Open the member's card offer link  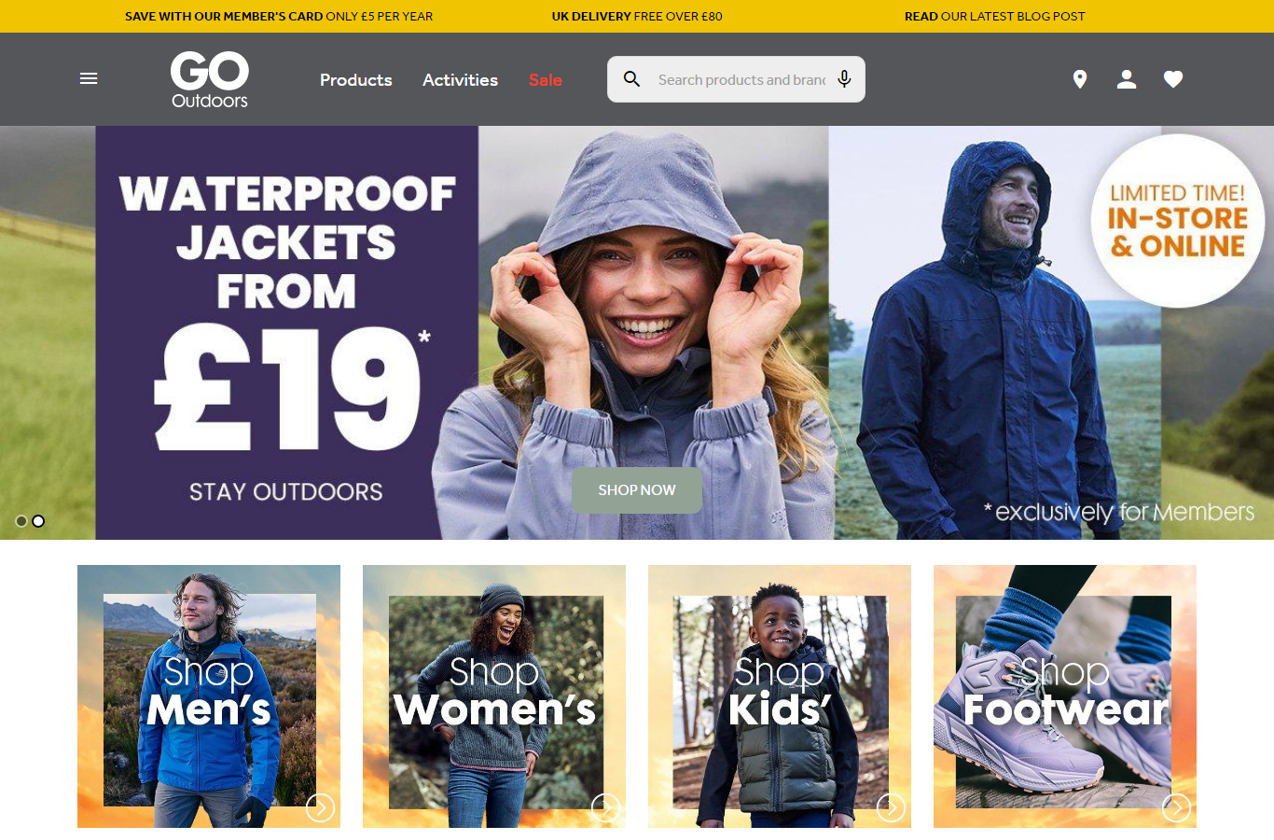[279, 16]
